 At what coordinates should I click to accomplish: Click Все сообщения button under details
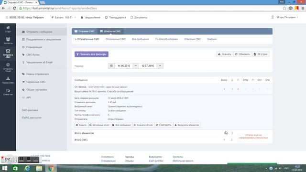[x=121, y=125]
